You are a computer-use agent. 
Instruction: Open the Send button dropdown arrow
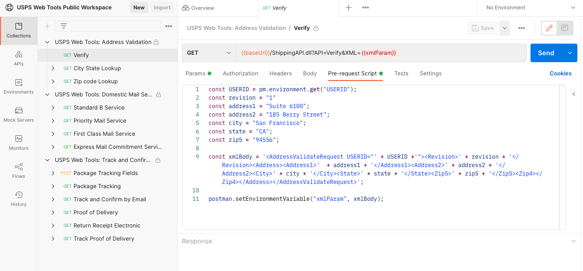click(570, 53)
